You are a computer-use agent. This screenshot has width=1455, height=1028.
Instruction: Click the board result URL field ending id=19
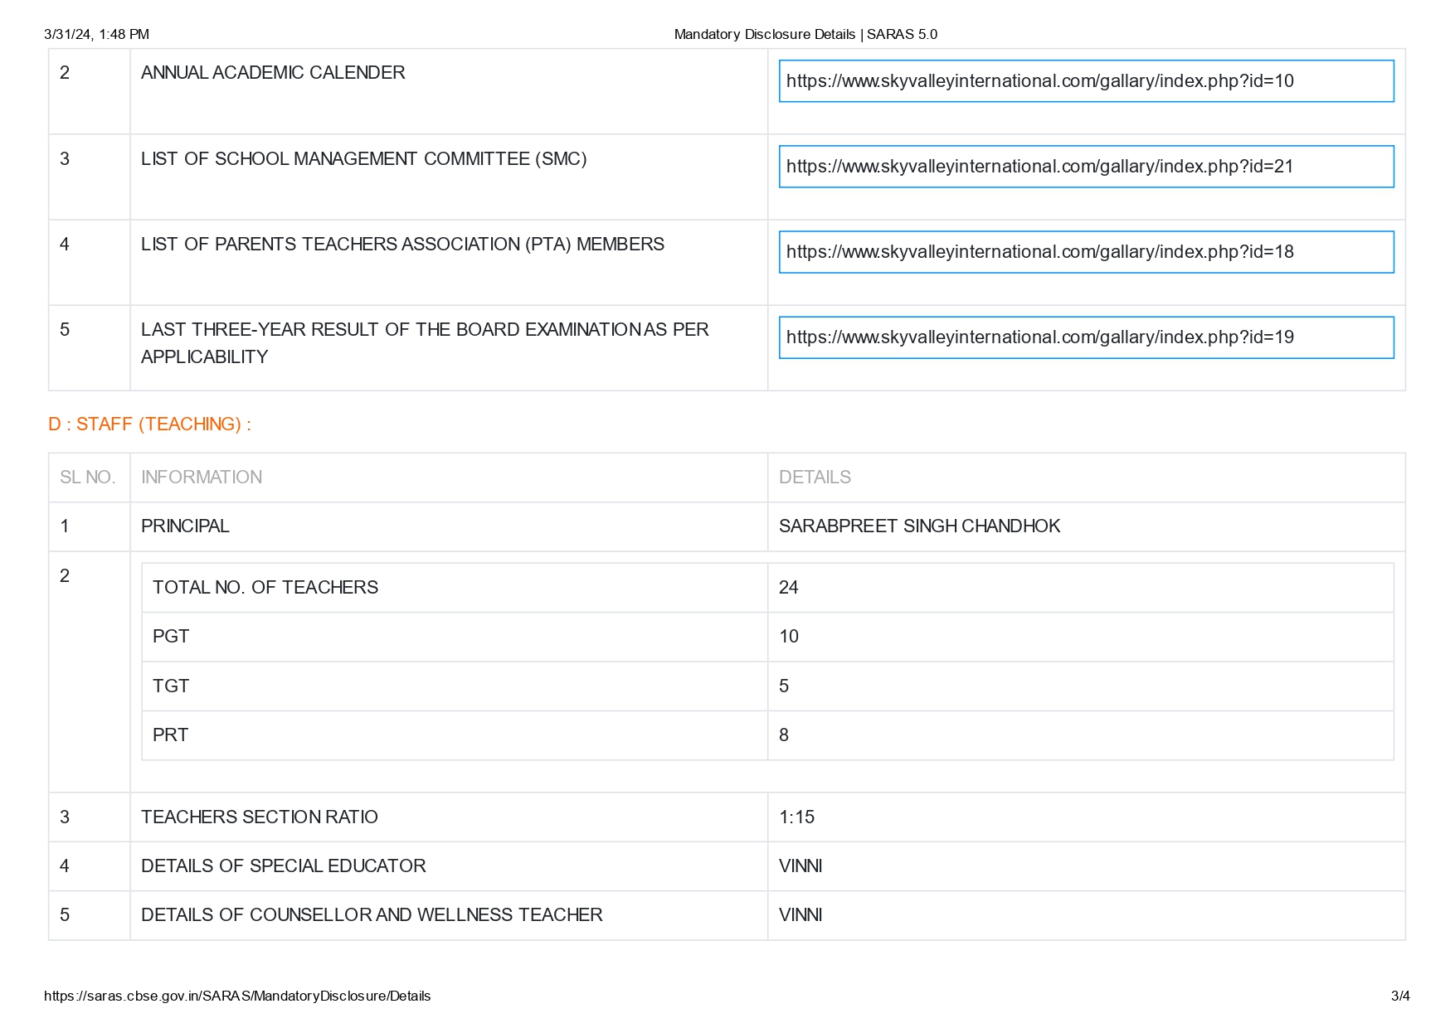pyautogui.click(x=1086, y=337)
